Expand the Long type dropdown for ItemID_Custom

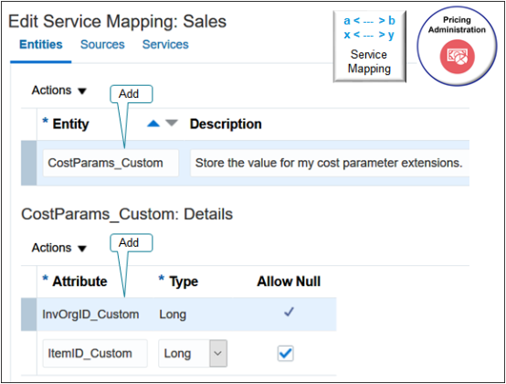tap(218, 353)
